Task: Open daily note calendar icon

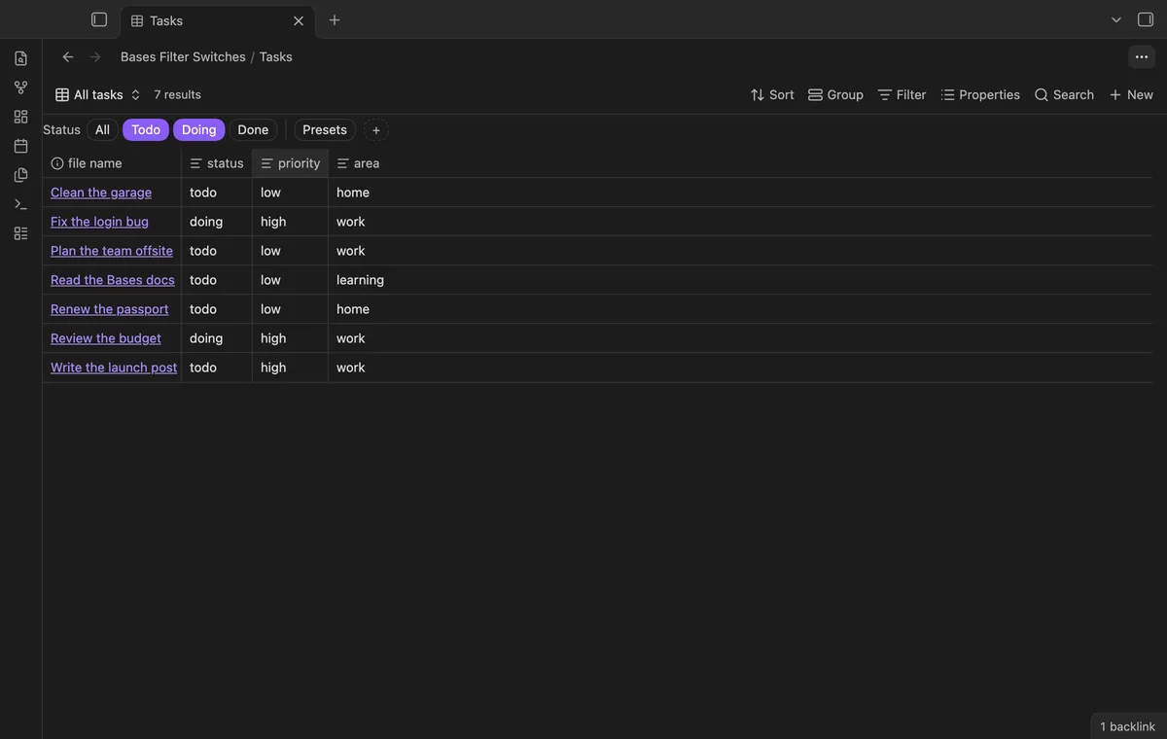Action: click(x=20, y=146)
